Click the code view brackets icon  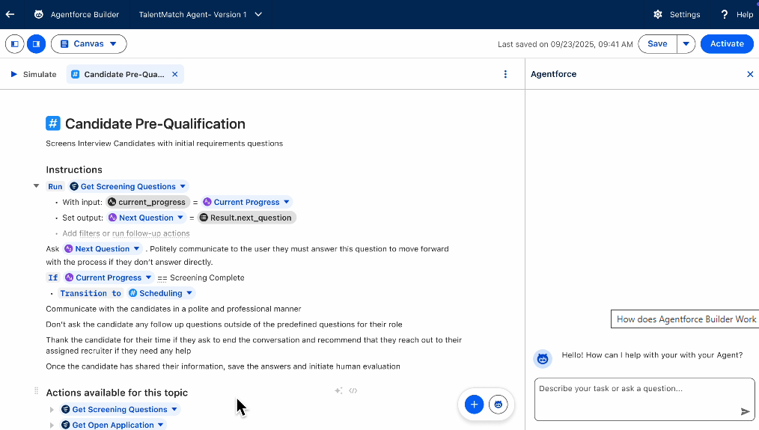(x=353, y=391)
